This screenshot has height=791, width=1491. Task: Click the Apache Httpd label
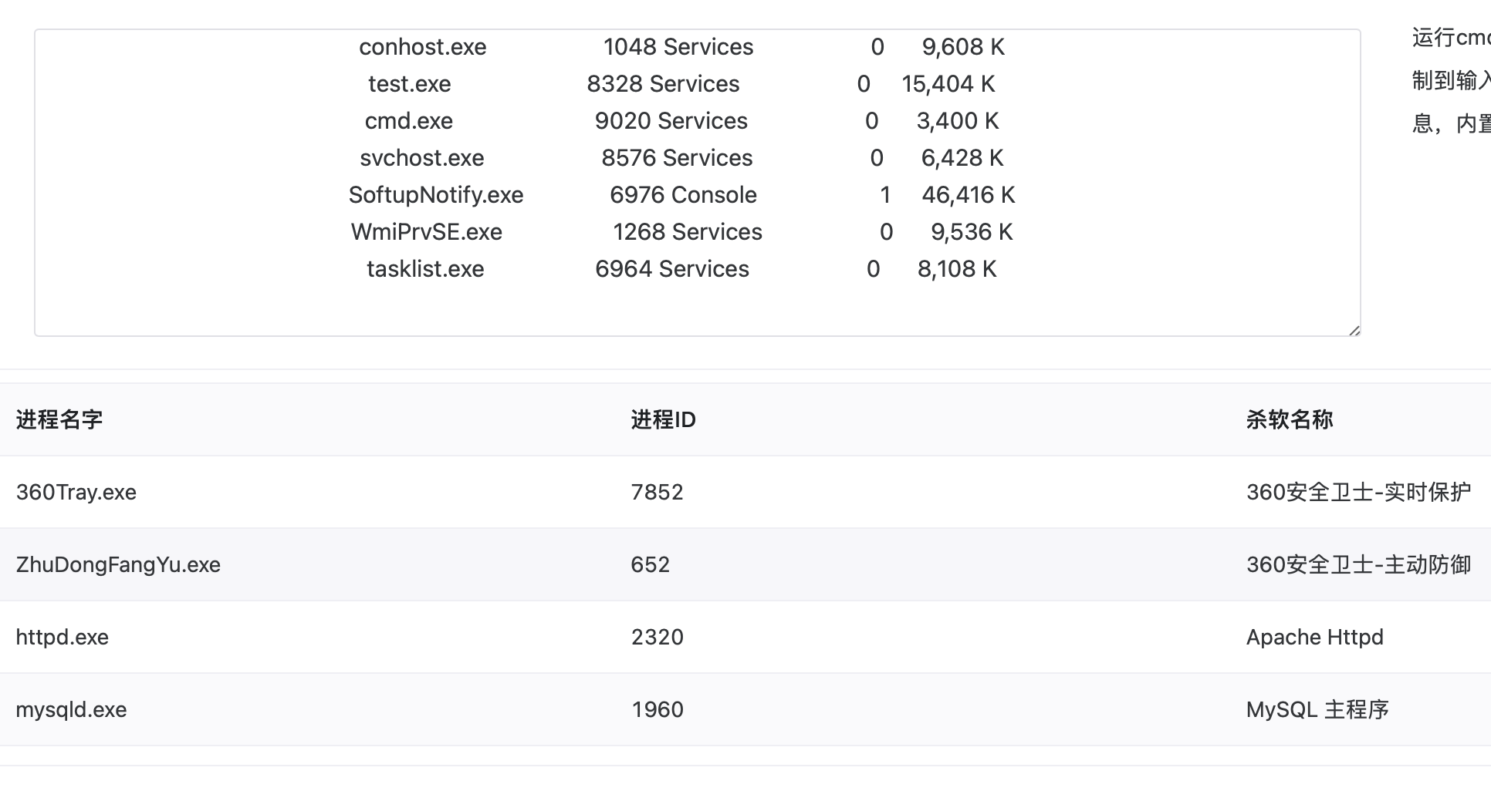(1314, 637)
